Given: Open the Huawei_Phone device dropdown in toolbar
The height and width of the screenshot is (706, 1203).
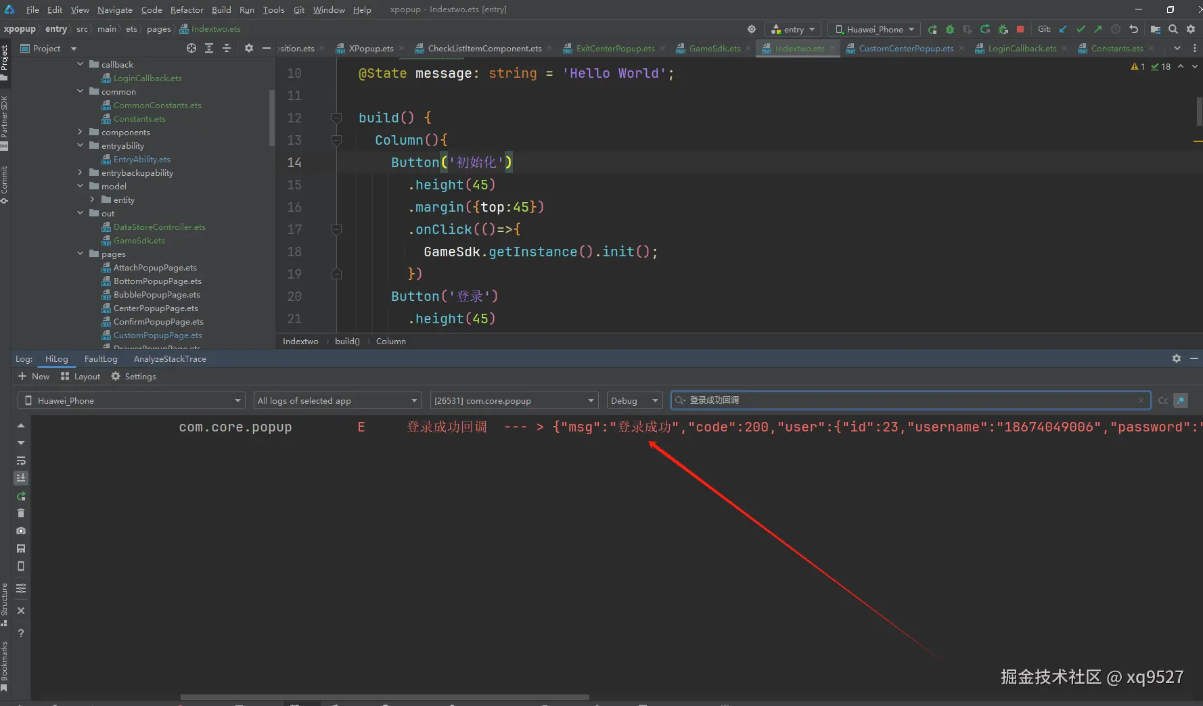Looking at the screenshot, I should [874, 29].
